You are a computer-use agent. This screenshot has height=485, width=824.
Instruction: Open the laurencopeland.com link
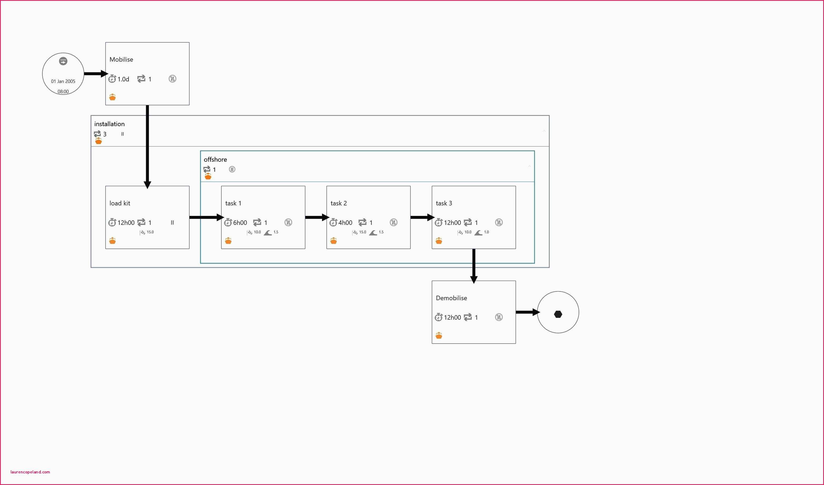[30, 472]
